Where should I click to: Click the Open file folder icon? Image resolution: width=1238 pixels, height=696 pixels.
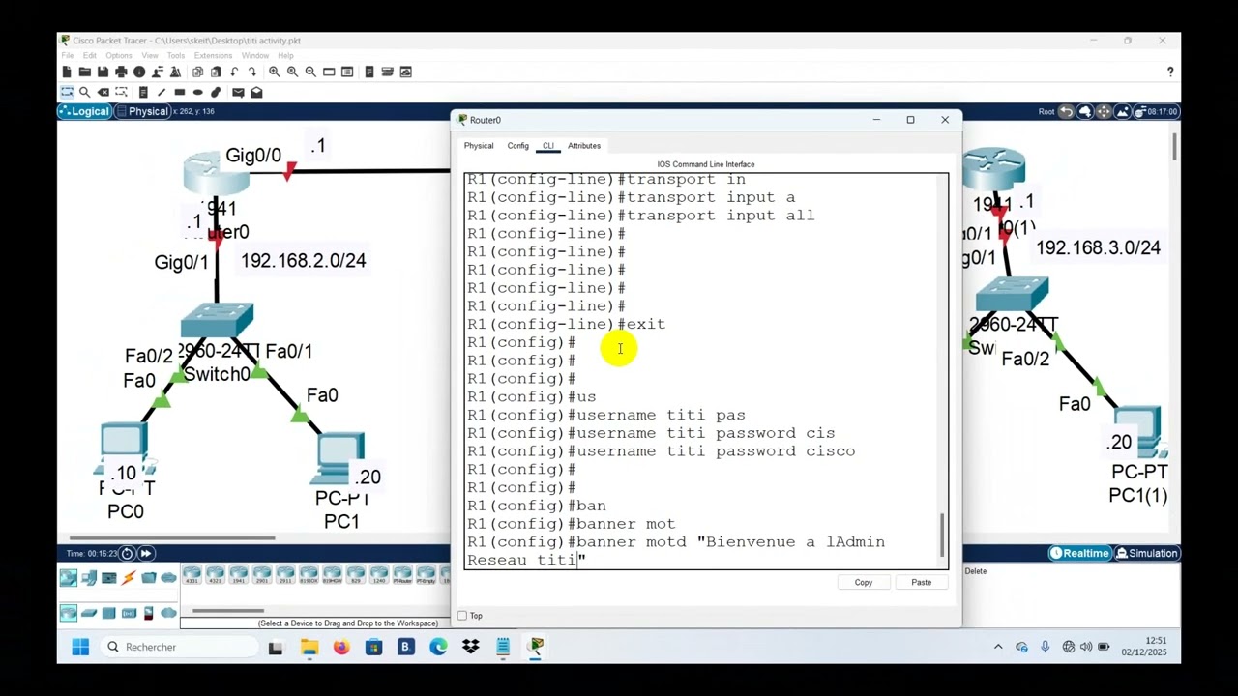pos(85,72)
